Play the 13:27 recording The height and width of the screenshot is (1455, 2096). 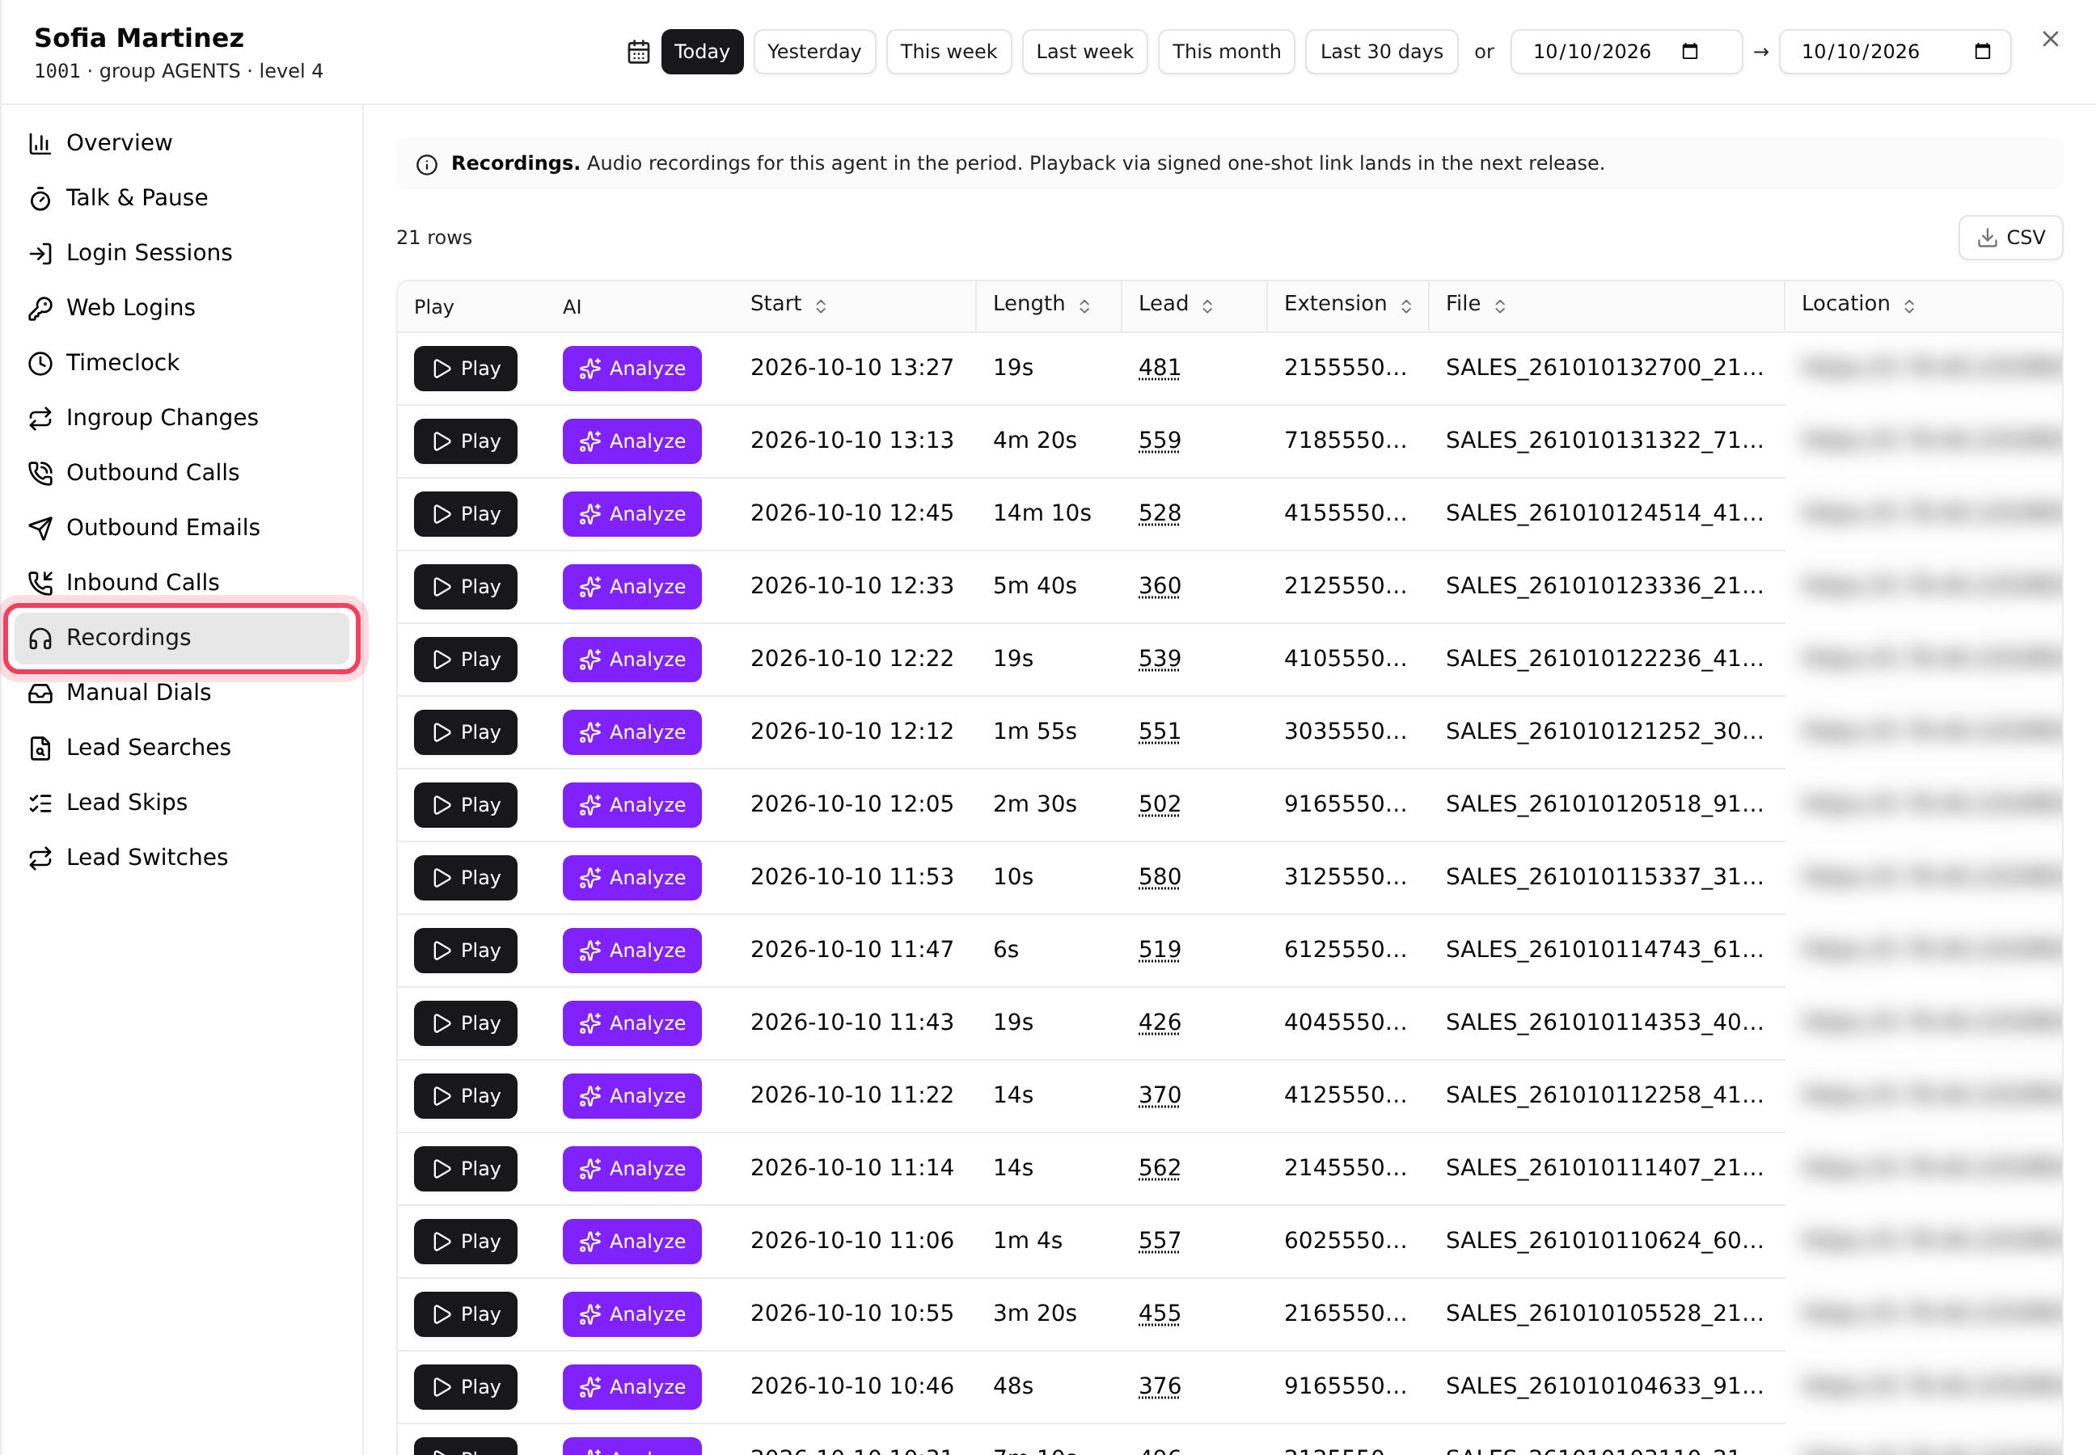[x=465, y=369]
